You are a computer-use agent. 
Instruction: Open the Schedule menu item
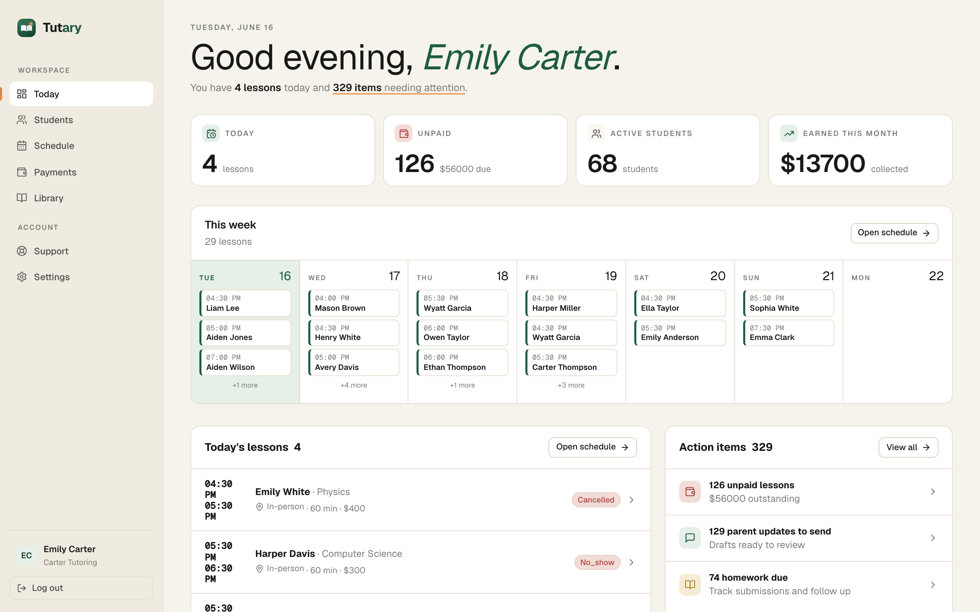click(x=81, y=146)
